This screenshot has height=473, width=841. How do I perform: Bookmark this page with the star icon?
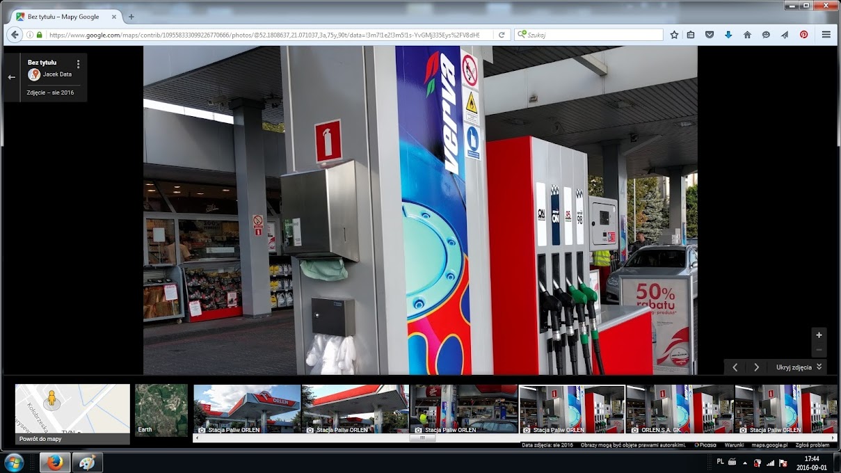(x=674, y=35)
